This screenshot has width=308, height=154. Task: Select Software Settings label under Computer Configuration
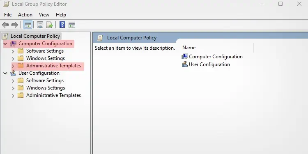point(45,51)
